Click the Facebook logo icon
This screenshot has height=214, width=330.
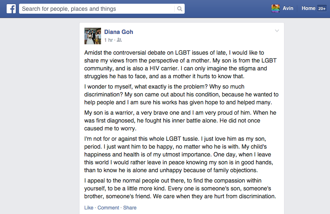tap(11, 9)
